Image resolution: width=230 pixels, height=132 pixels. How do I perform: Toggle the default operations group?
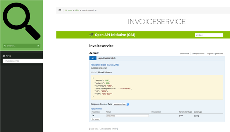94,53
